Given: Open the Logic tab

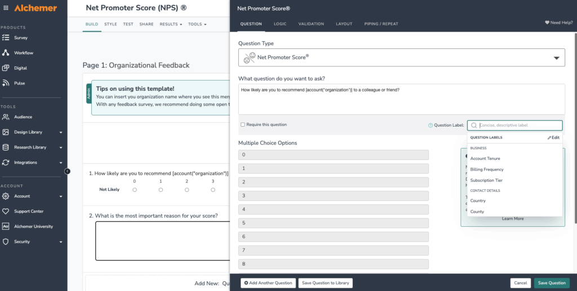Looking at the screenshot, I should pyautogui.click(x=280, y=24).
